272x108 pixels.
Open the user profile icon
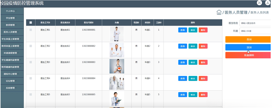click(x=268, y=3)
